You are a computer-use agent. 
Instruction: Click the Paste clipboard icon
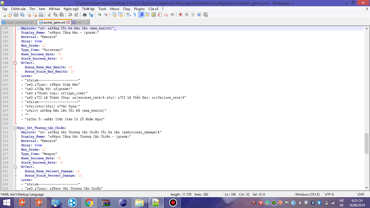pos(62,15)
